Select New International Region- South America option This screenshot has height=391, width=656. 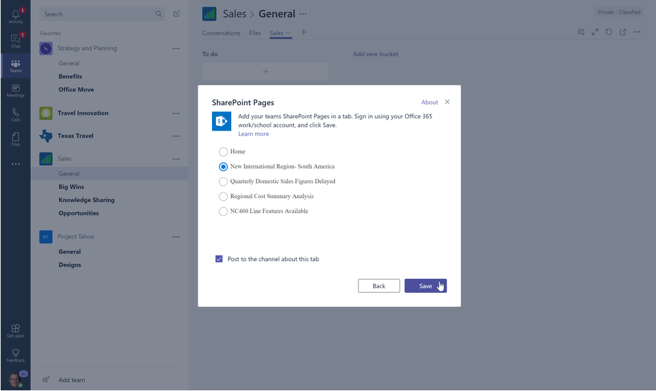click(x=223, y=167)
